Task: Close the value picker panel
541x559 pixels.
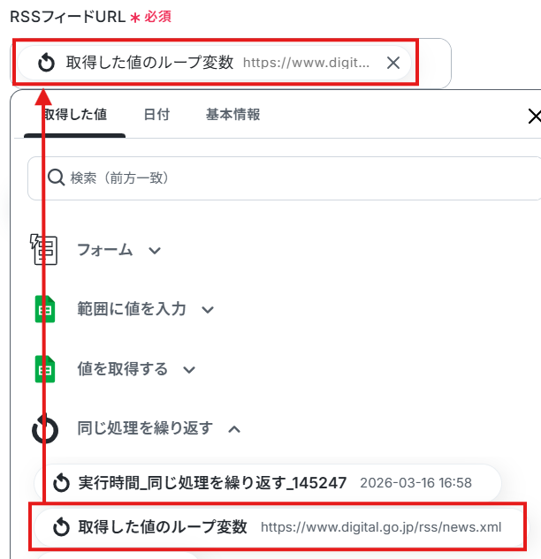Action: (534, 117)
